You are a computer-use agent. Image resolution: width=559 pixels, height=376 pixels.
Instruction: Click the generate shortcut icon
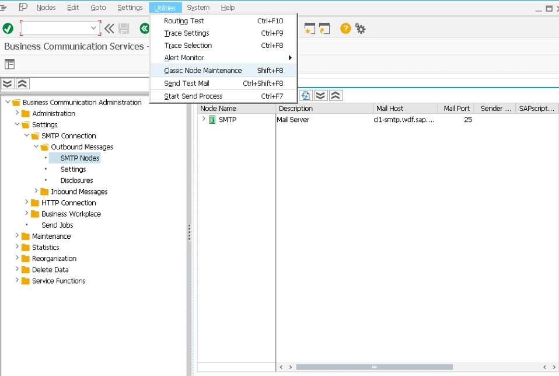pyautogui.click(x=324, y=29)
